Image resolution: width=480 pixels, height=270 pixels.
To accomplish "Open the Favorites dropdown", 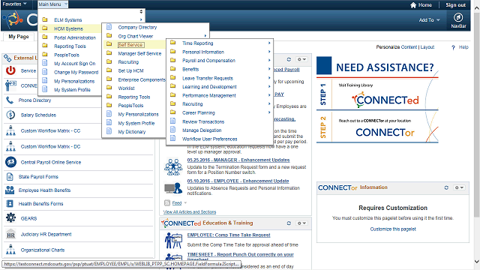I will click(x=14, y=4).
